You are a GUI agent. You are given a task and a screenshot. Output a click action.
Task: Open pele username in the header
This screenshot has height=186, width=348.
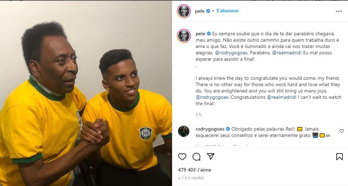pyautogui.click(x=200, y=11)
